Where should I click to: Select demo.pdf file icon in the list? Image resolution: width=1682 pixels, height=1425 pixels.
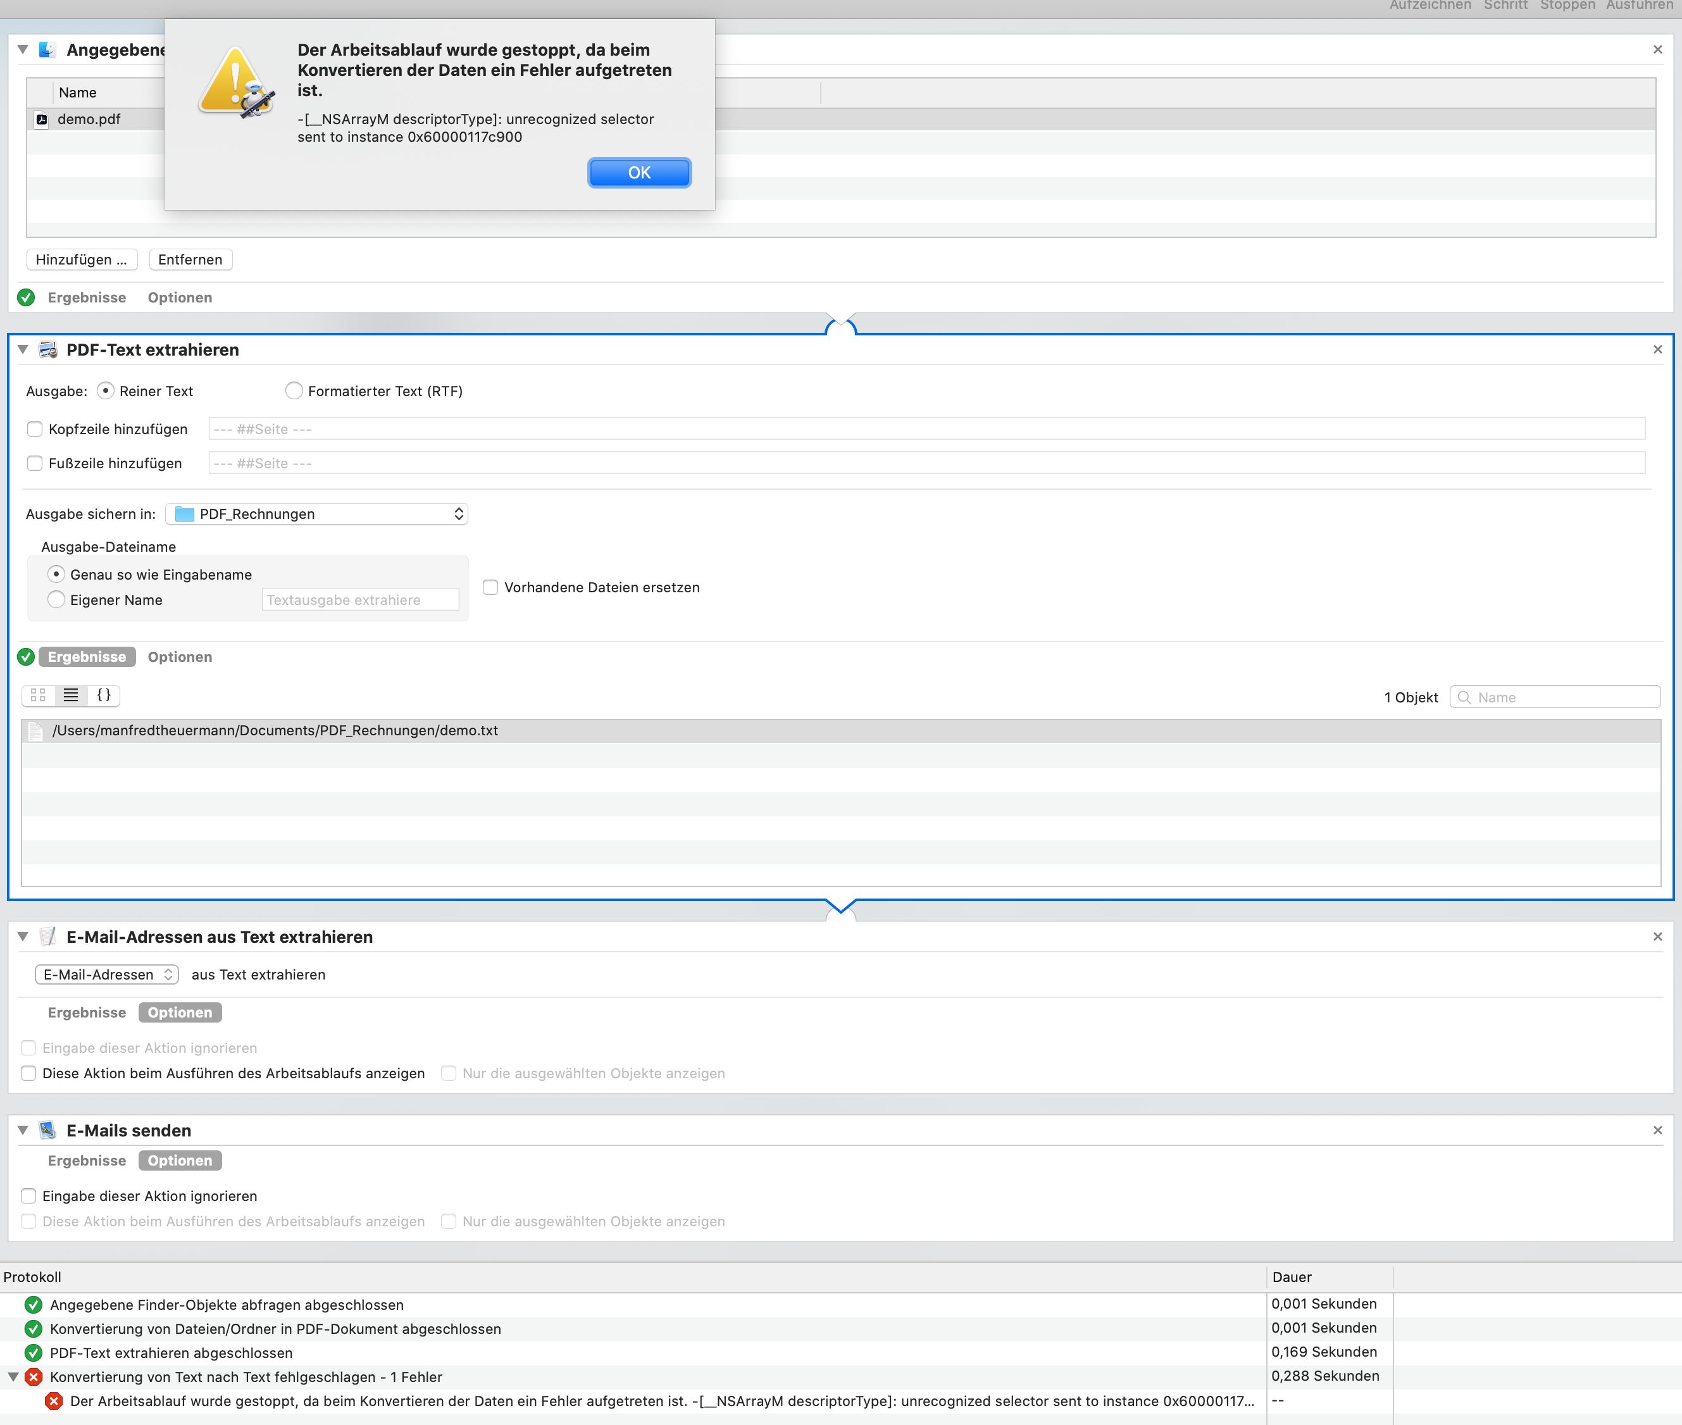click(41, 119)
